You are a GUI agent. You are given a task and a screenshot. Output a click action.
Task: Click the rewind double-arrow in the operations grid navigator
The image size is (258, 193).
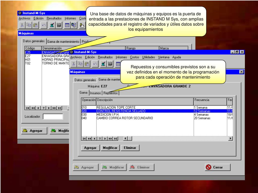89,138
